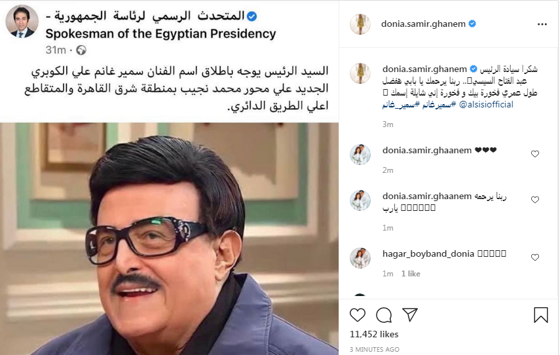
Task: View the 1 like on hagar's comment
Action: click(x=411, y=274)
